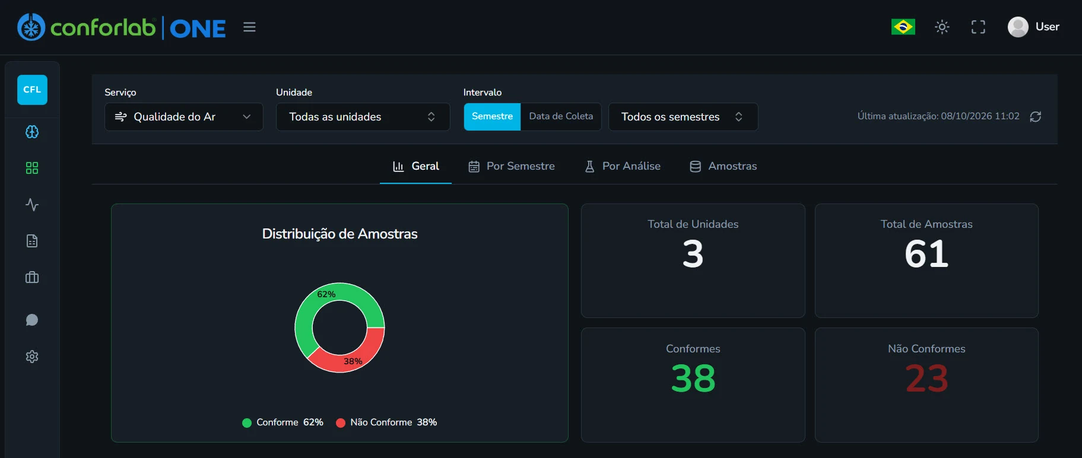
Task: Open the activity pulse sidebar item
Action: tap(32, 205)
